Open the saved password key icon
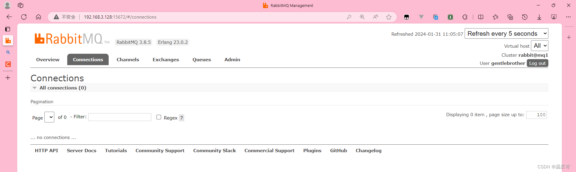Image resolution: width=576 pixels, height=172 pixels. click(x=349, y=17)
